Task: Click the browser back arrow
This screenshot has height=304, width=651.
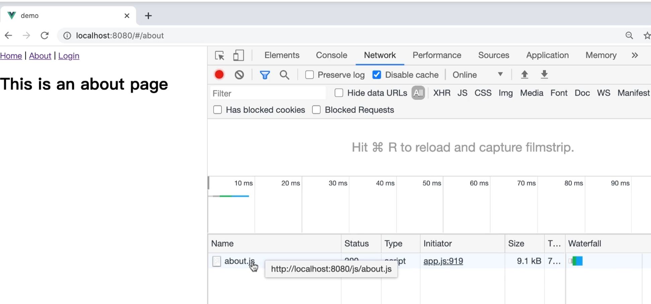Action: pyautogui.click(x=8, y=35)
